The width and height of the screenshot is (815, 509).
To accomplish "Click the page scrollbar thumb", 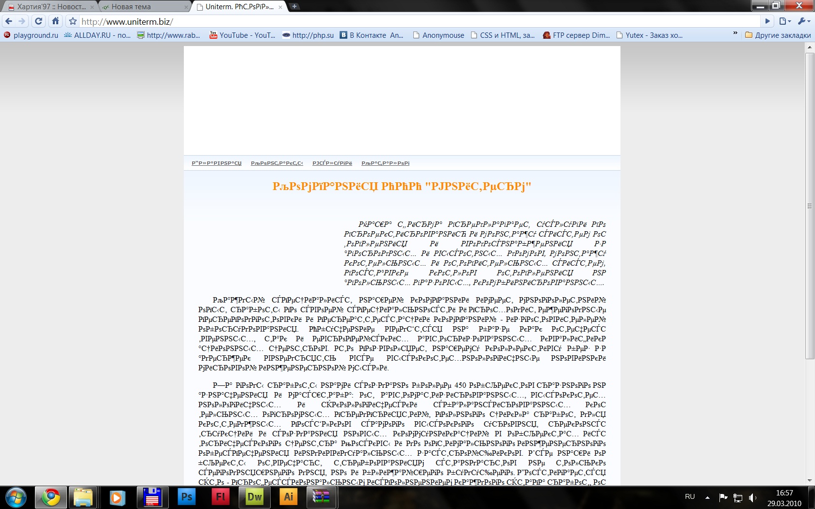I will coord(809,206).
